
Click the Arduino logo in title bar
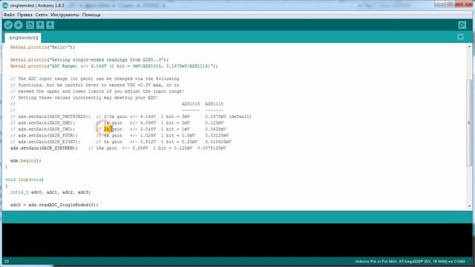[5, 5]
